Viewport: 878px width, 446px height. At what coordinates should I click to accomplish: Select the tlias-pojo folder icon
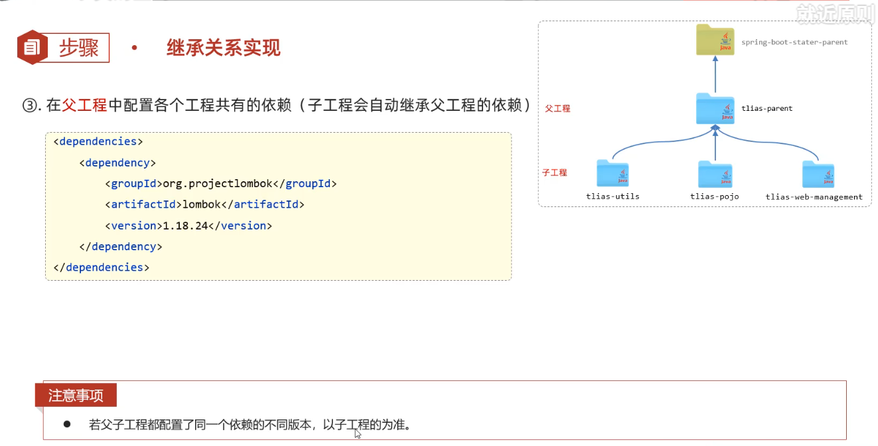(x=715, y=175)
